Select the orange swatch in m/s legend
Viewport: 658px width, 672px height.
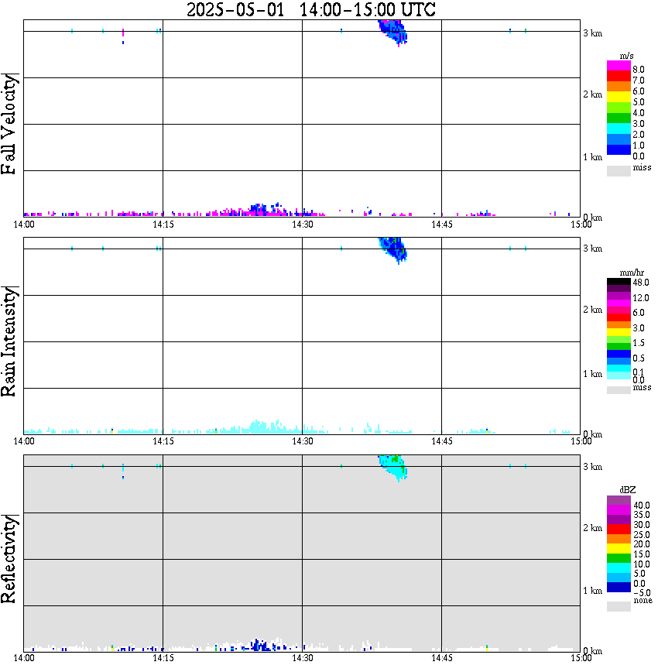(x=619, y=87)
